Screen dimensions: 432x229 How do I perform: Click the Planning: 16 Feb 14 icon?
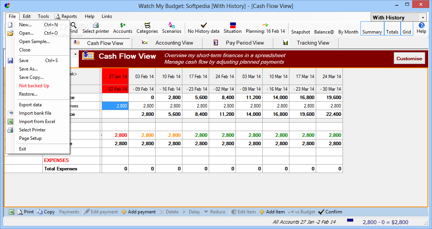click(265, 25)
